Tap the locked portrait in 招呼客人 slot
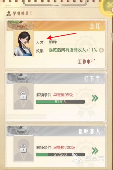 tap(23, 148)
